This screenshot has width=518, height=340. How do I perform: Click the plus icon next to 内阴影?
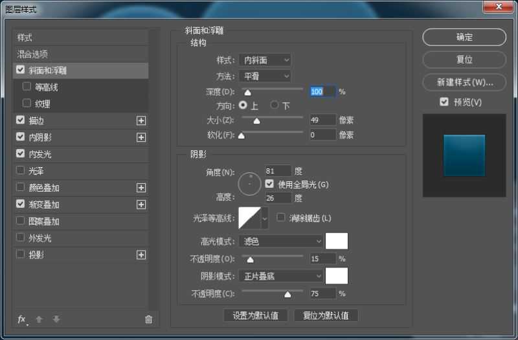tap(141, 137)
